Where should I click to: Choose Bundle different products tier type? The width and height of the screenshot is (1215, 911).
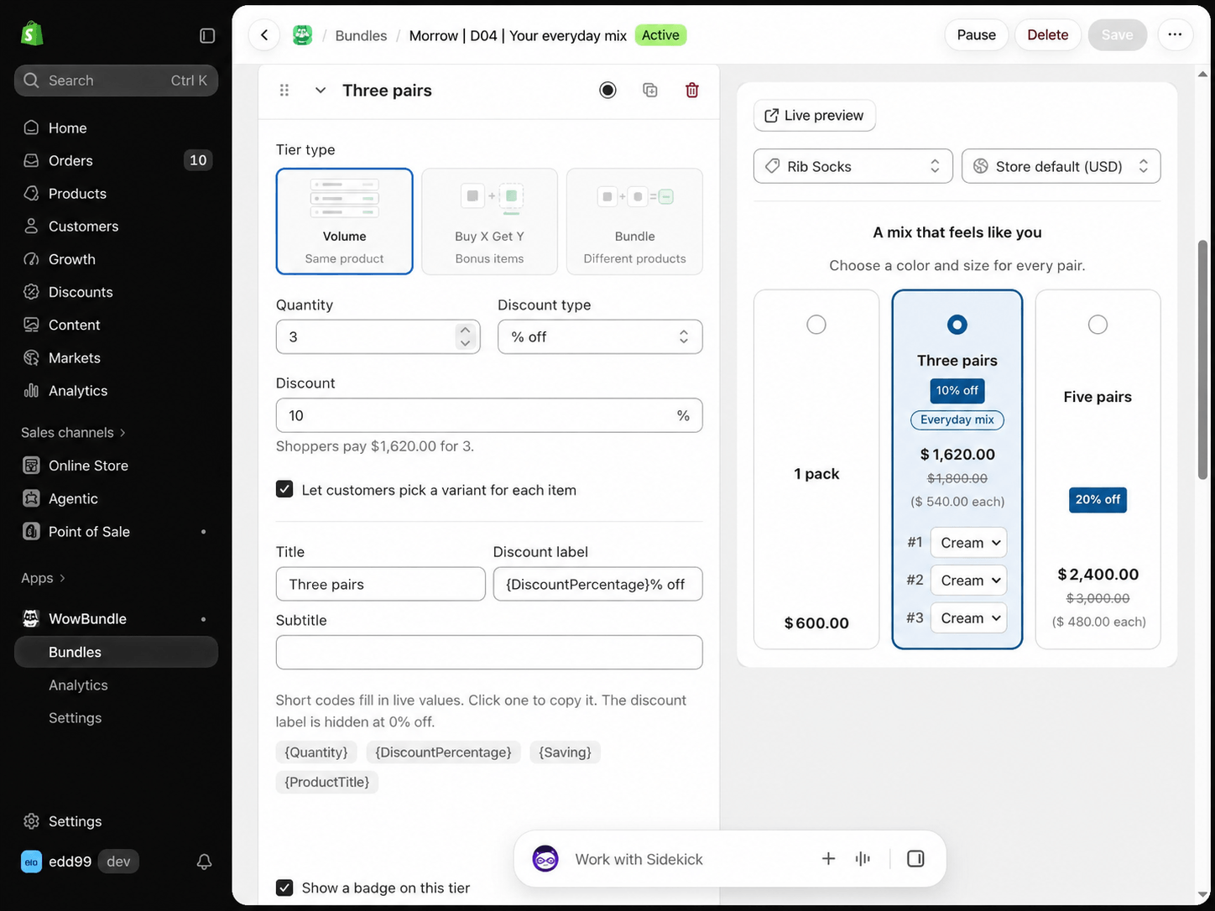pyautogui.click(x=634, y=221)
